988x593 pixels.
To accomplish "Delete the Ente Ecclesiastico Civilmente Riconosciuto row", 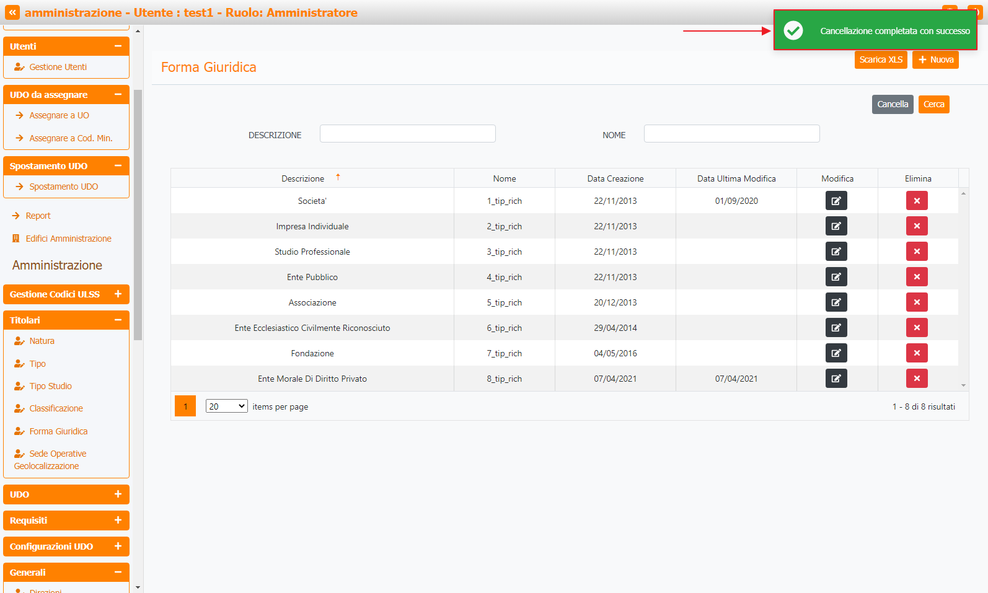I will pyautogui.click(x=916, y=328).
